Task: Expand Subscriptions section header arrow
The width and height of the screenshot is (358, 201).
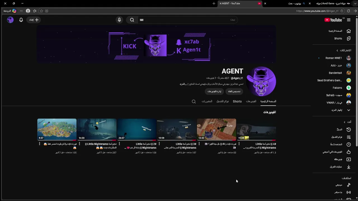Action: (x=337, y=51)
